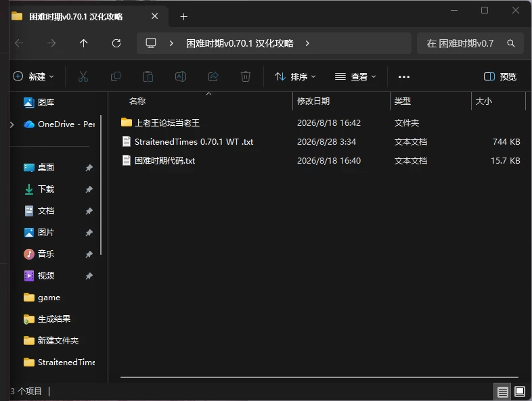This screenshot has width=532, height=401.
Task: Open 文档 in the sidebar
Action: [39, 211]
